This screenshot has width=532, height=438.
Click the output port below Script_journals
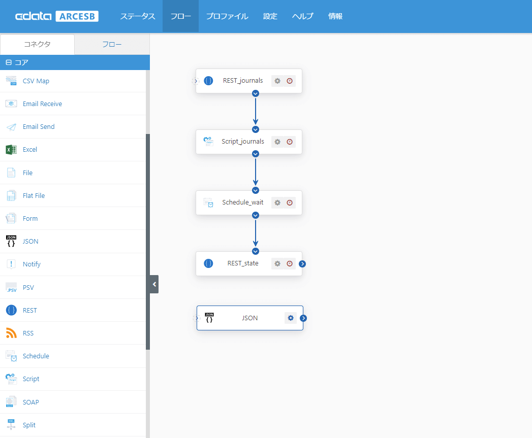pos(256,154)
